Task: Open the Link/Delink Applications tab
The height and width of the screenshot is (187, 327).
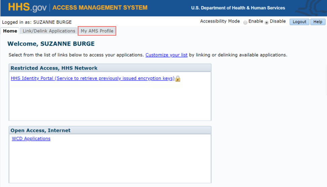Action: 49,31
